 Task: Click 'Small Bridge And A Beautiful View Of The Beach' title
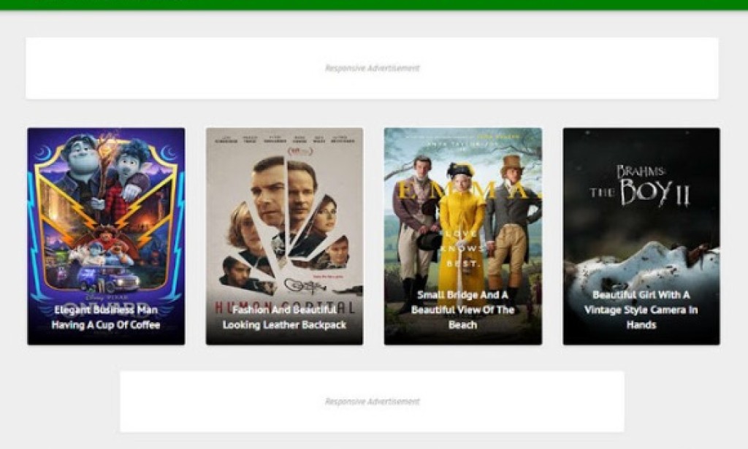coord(462,310)
